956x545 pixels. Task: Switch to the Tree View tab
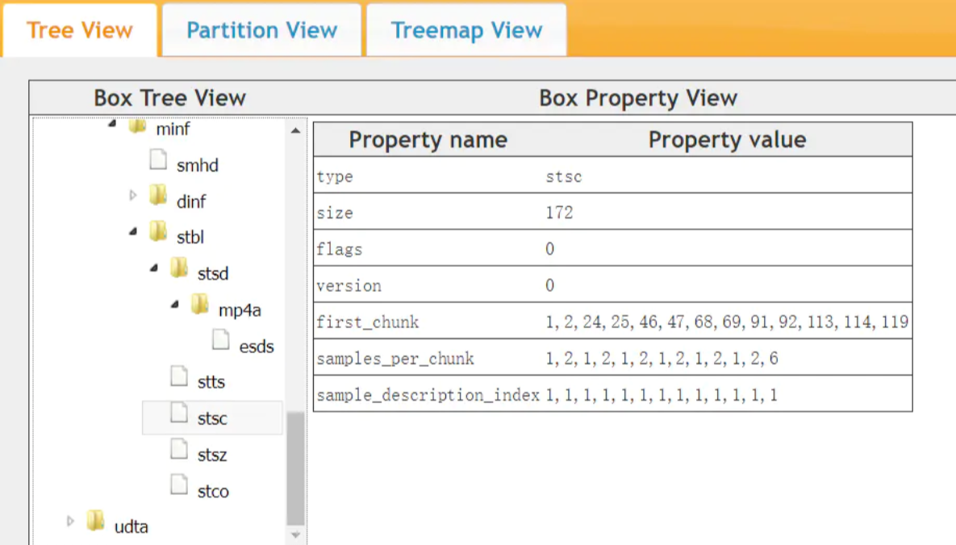pyautogui.click(x=79, y=30)
